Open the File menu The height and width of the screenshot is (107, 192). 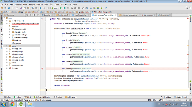(2, 4)
